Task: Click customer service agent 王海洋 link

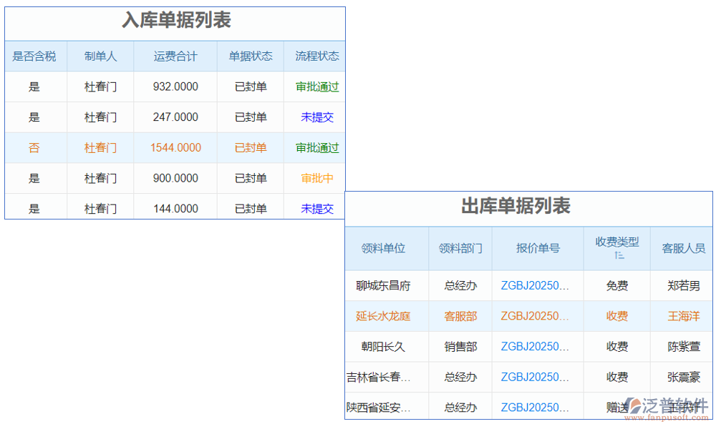Action: (x=681, y=316)
